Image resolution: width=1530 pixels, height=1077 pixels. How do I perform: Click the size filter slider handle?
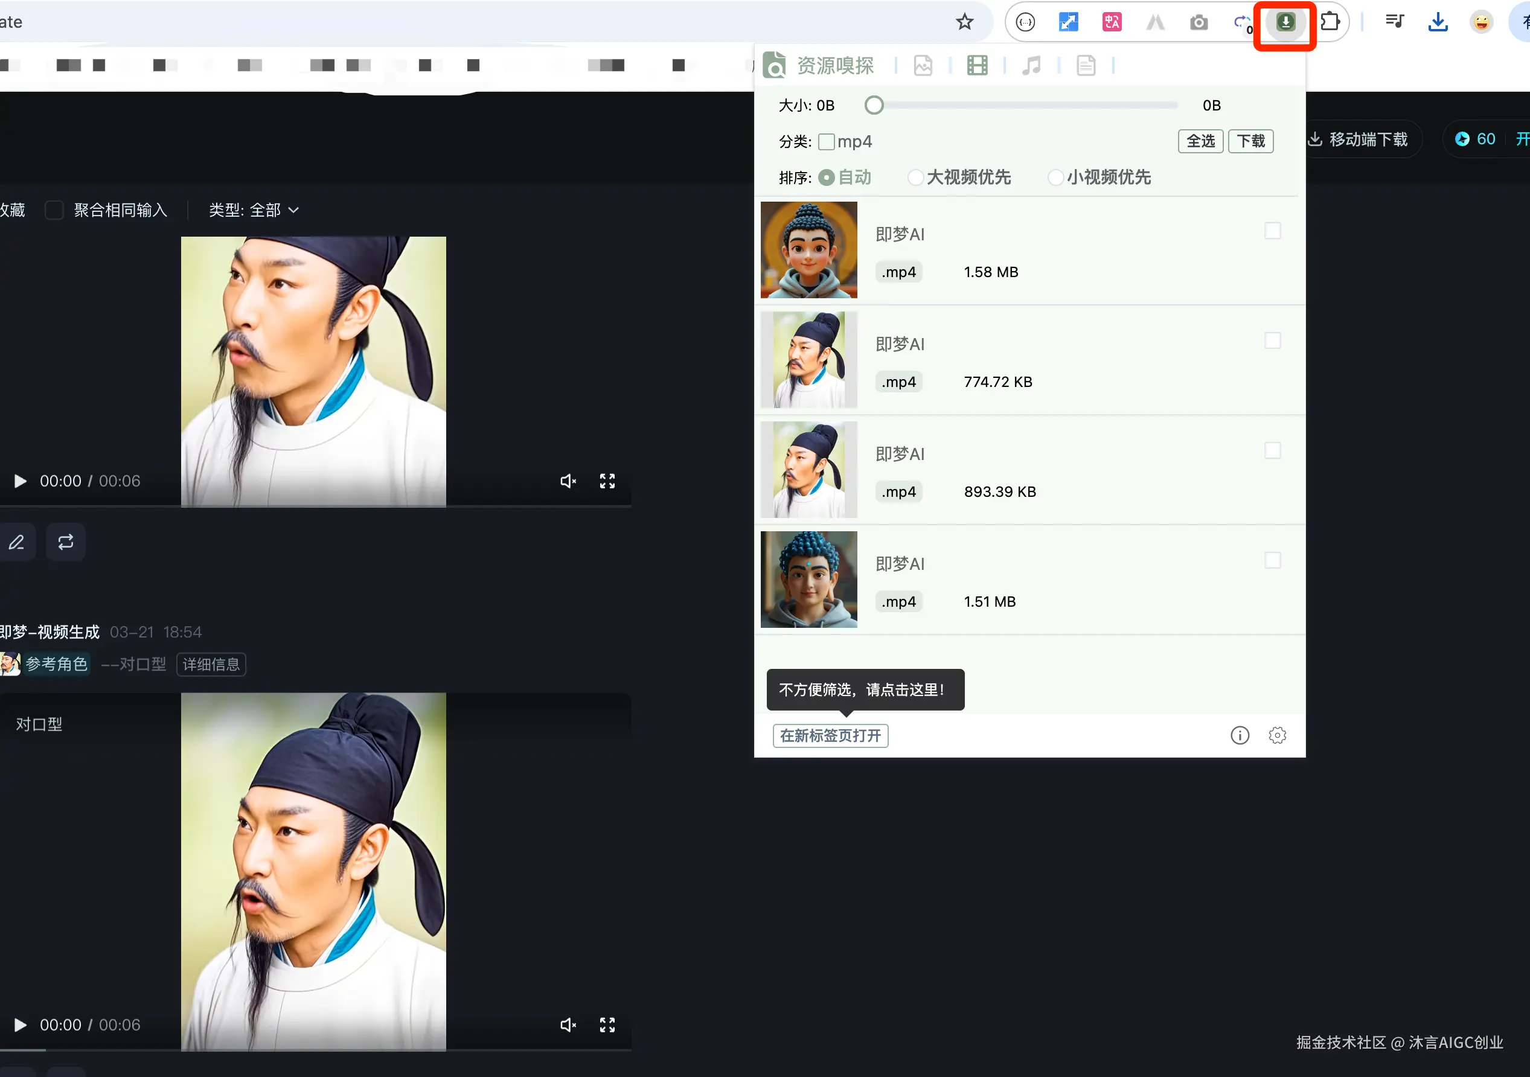point(874,105)
